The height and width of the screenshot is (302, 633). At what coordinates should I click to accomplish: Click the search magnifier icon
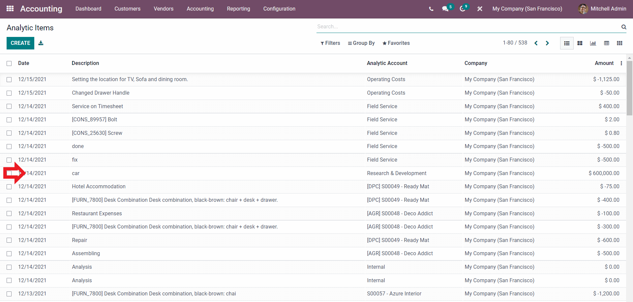pos(624,27)
